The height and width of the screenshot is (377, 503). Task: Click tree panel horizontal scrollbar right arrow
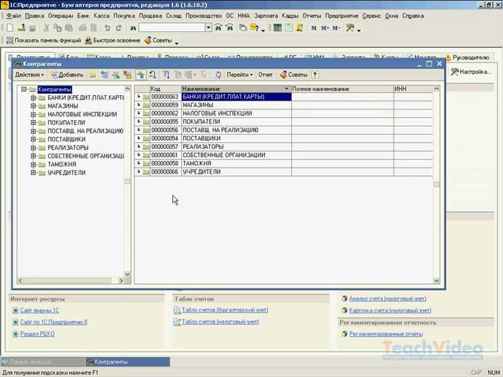(121, 280)
